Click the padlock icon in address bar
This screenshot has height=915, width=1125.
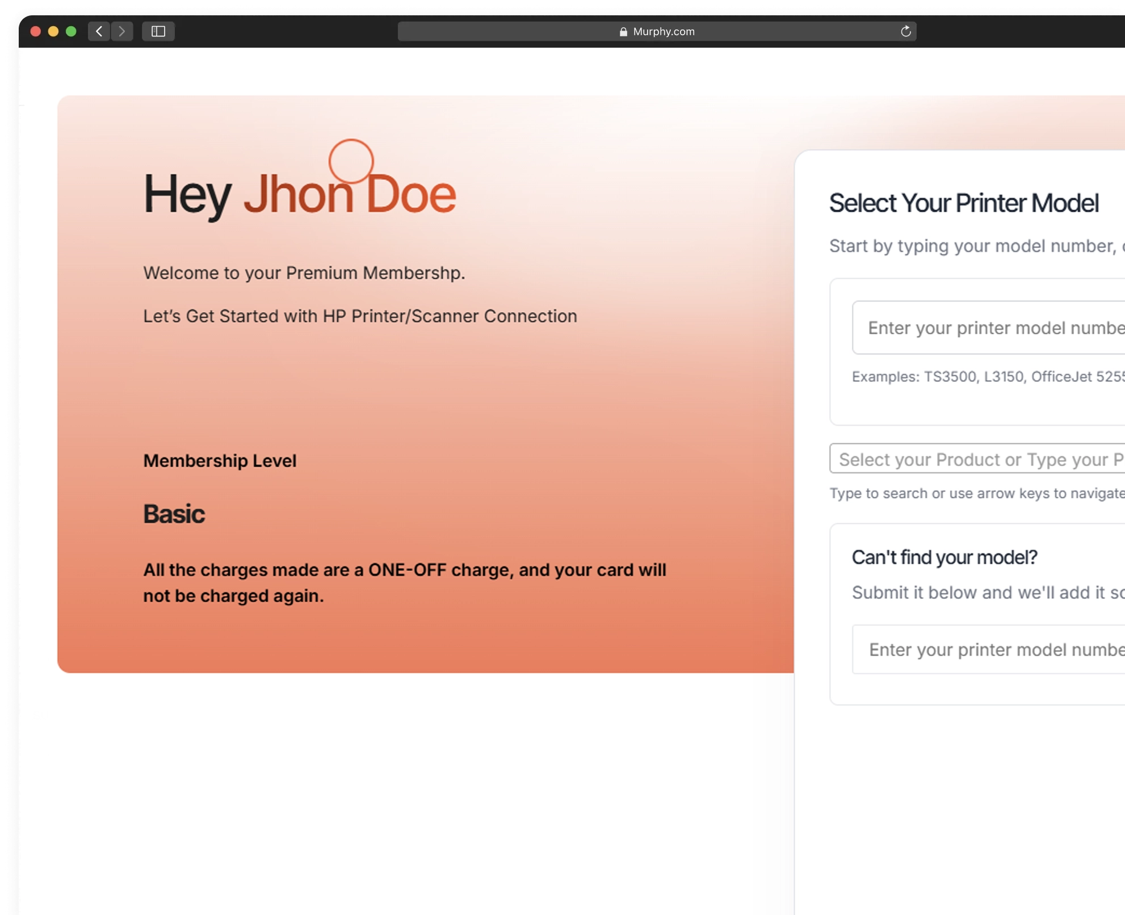point(623,32)
